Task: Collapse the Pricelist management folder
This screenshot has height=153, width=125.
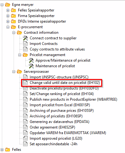Action: pyautogui.click(x=19, y=55)
